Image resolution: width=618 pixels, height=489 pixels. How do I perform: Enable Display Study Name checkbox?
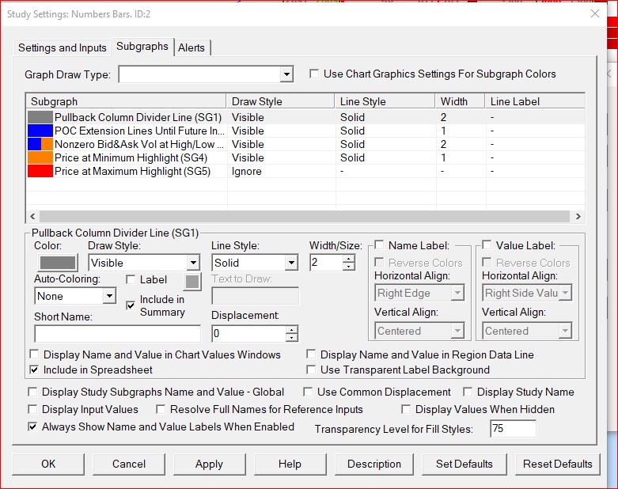coord(468,392)
